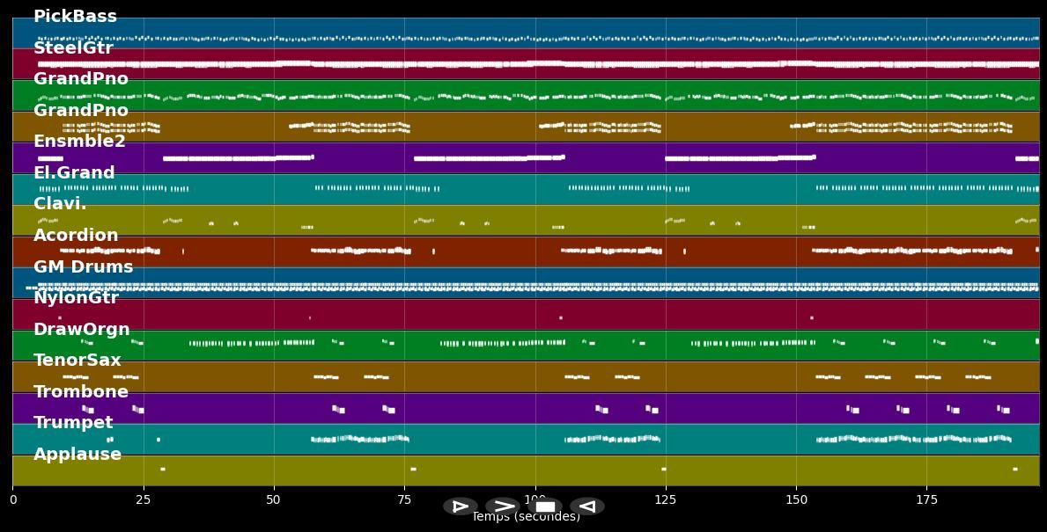Click the GM Drums track label

pyautogui.click(x=83, y=267)
